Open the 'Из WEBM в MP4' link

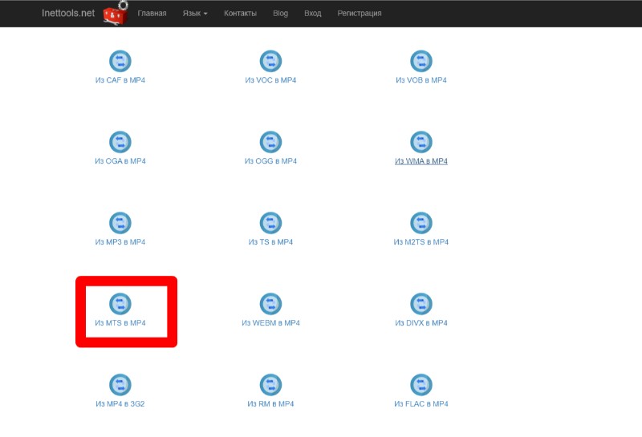point(270,323)
